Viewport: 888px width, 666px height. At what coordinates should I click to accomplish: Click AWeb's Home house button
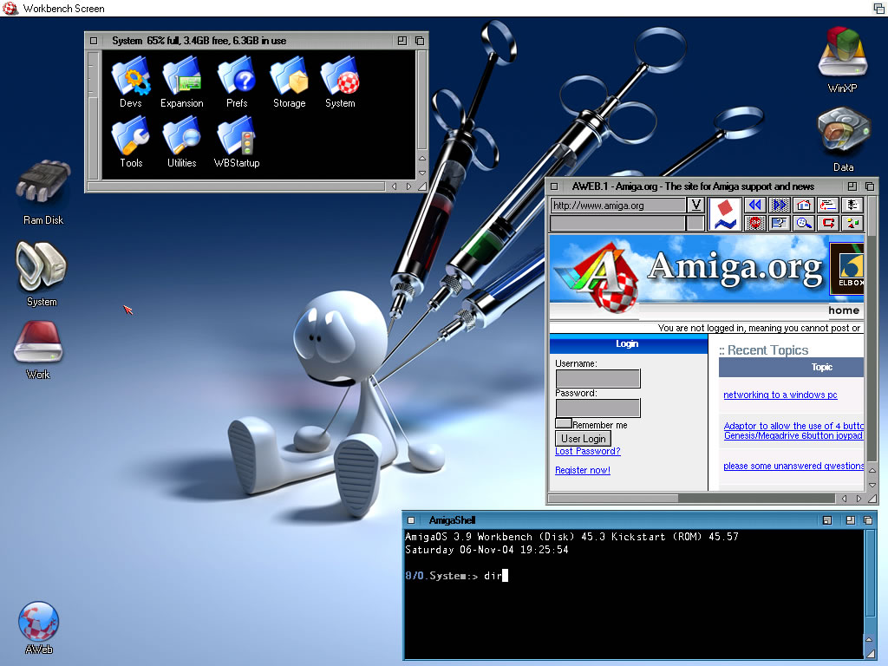(804, 205)
